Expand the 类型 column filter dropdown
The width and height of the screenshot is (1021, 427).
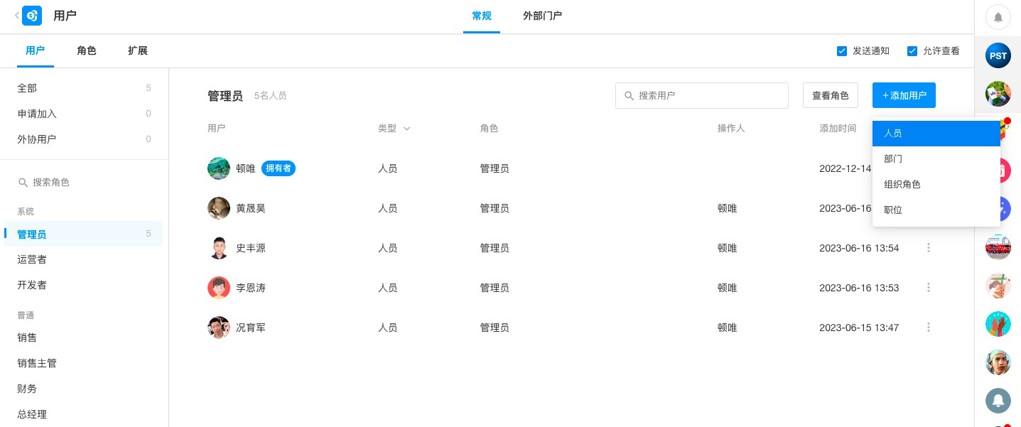[x=406, y=129]
